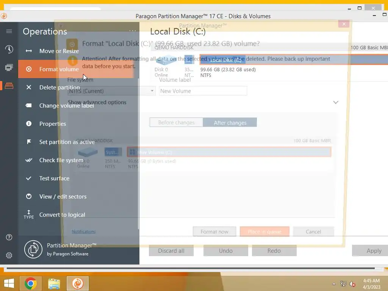The width and height of the screenshot is (388, 291).
Task: Open the Notifications link
Action: pos(84,232)
